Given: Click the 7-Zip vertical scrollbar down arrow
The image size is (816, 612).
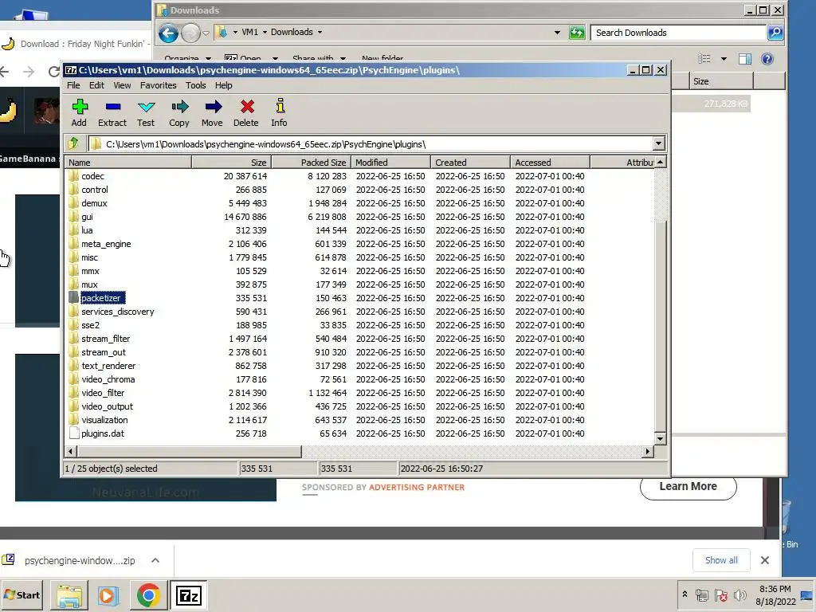Looking at the screenshot, I should [660, 439].
